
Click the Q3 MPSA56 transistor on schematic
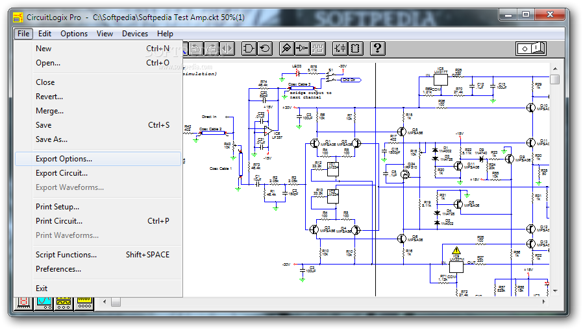tap(315, 230)
